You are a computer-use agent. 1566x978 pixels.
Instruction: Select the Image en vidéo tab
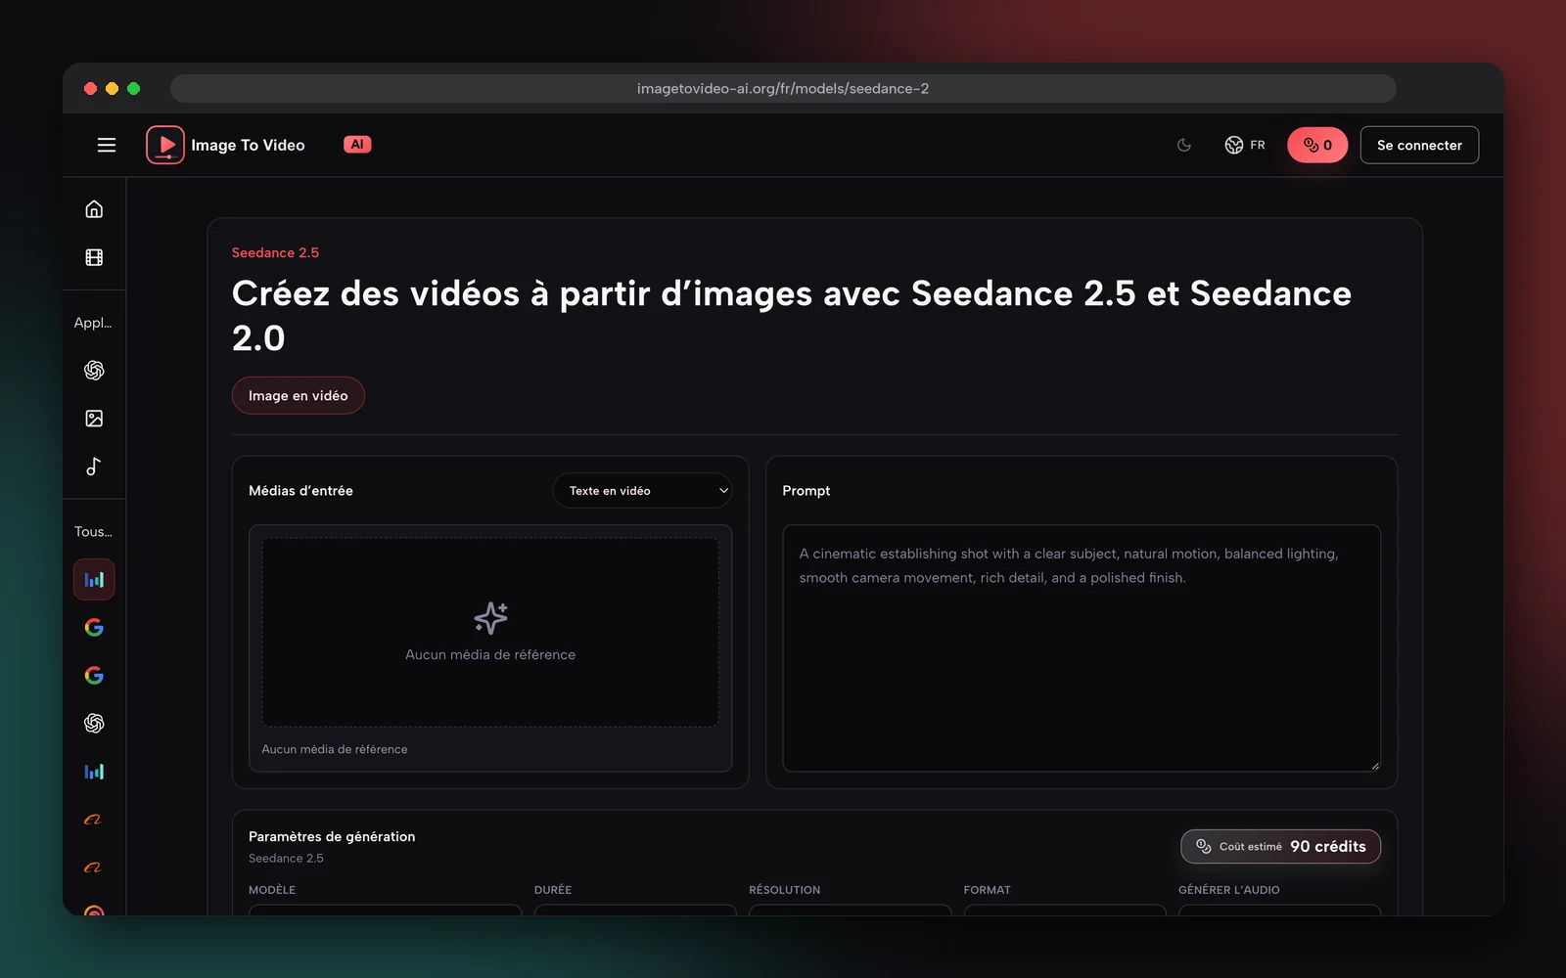(x=299, y=395)
